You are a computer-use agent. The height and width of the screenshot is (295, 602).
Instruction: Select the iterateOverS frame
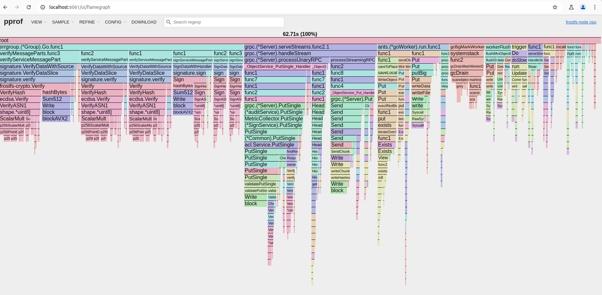387,132
